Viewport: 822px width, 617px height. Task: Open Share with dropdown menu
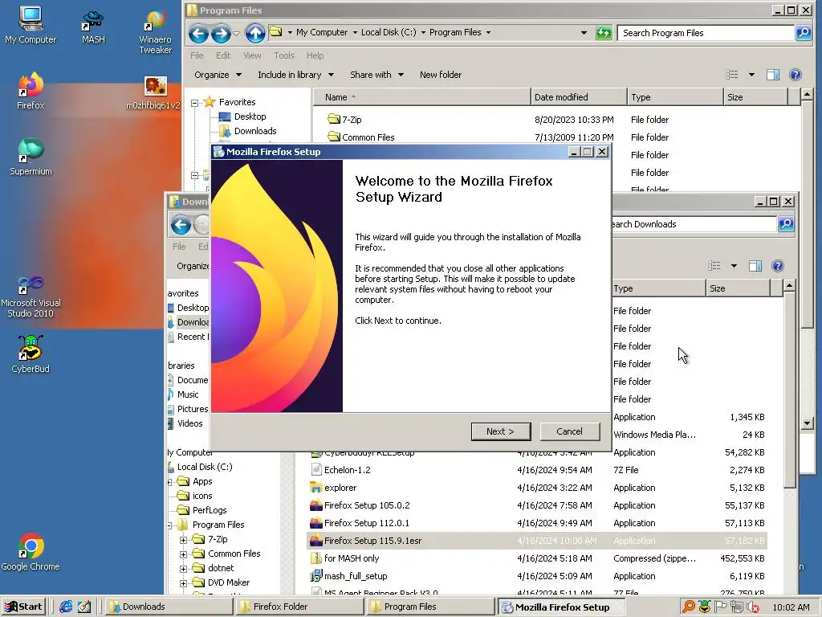click(376, 75)
